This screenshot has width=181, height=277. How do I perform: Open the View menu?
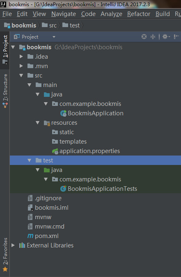coord(39,14)
